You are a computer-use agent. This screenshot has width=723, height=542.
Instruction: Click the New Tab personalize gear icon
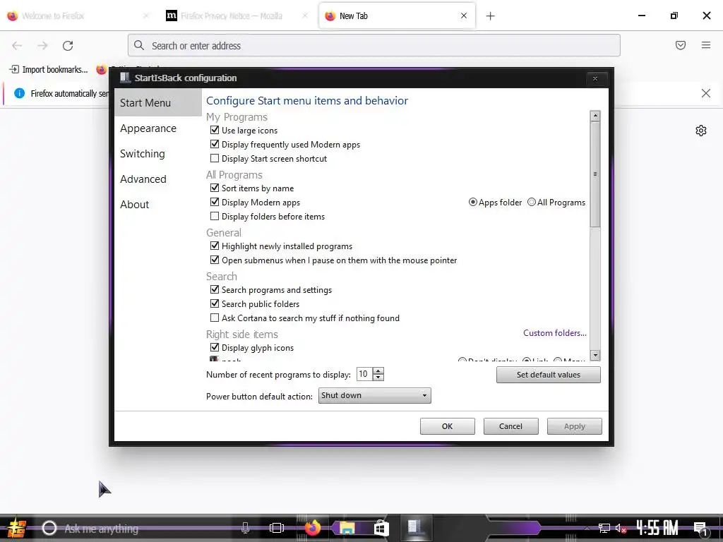pyautogui.click(x=701, y=131)
